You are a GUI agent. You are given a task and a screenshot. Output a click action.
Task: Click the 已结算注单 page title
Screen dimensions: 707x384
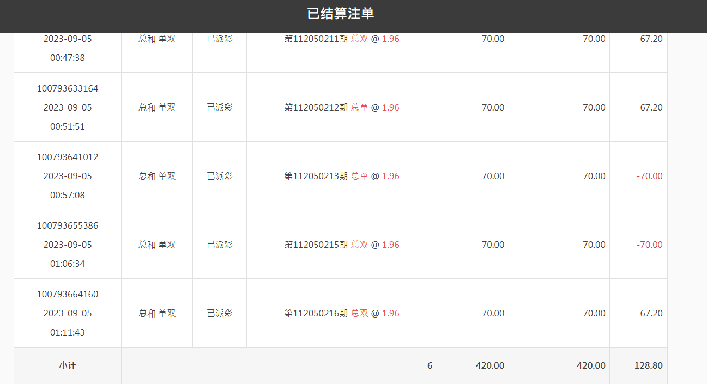coord(341,14)
